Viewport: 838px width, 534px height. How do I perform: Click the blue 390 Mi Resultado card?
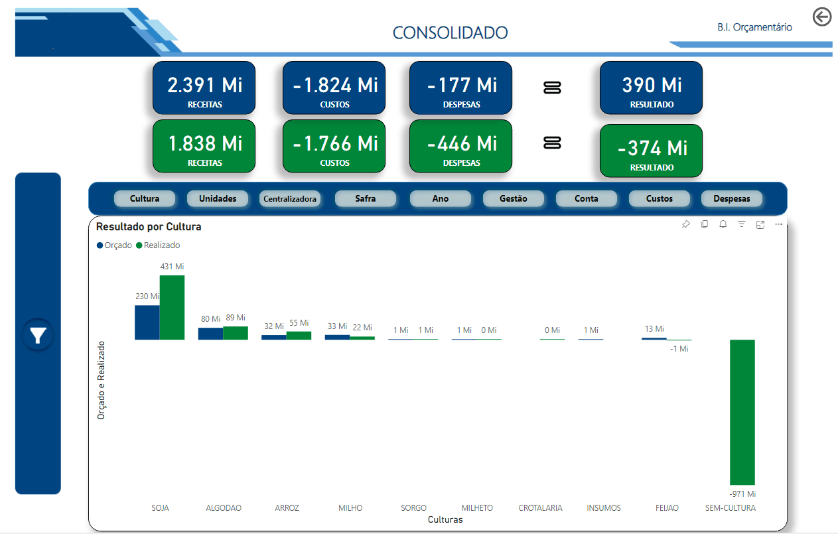pyautogui.click(x=651, y=88)
